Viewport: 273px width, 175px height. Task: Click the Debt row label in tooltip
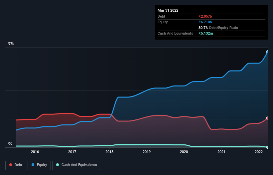pyautogui.click(x=161, y=16)
